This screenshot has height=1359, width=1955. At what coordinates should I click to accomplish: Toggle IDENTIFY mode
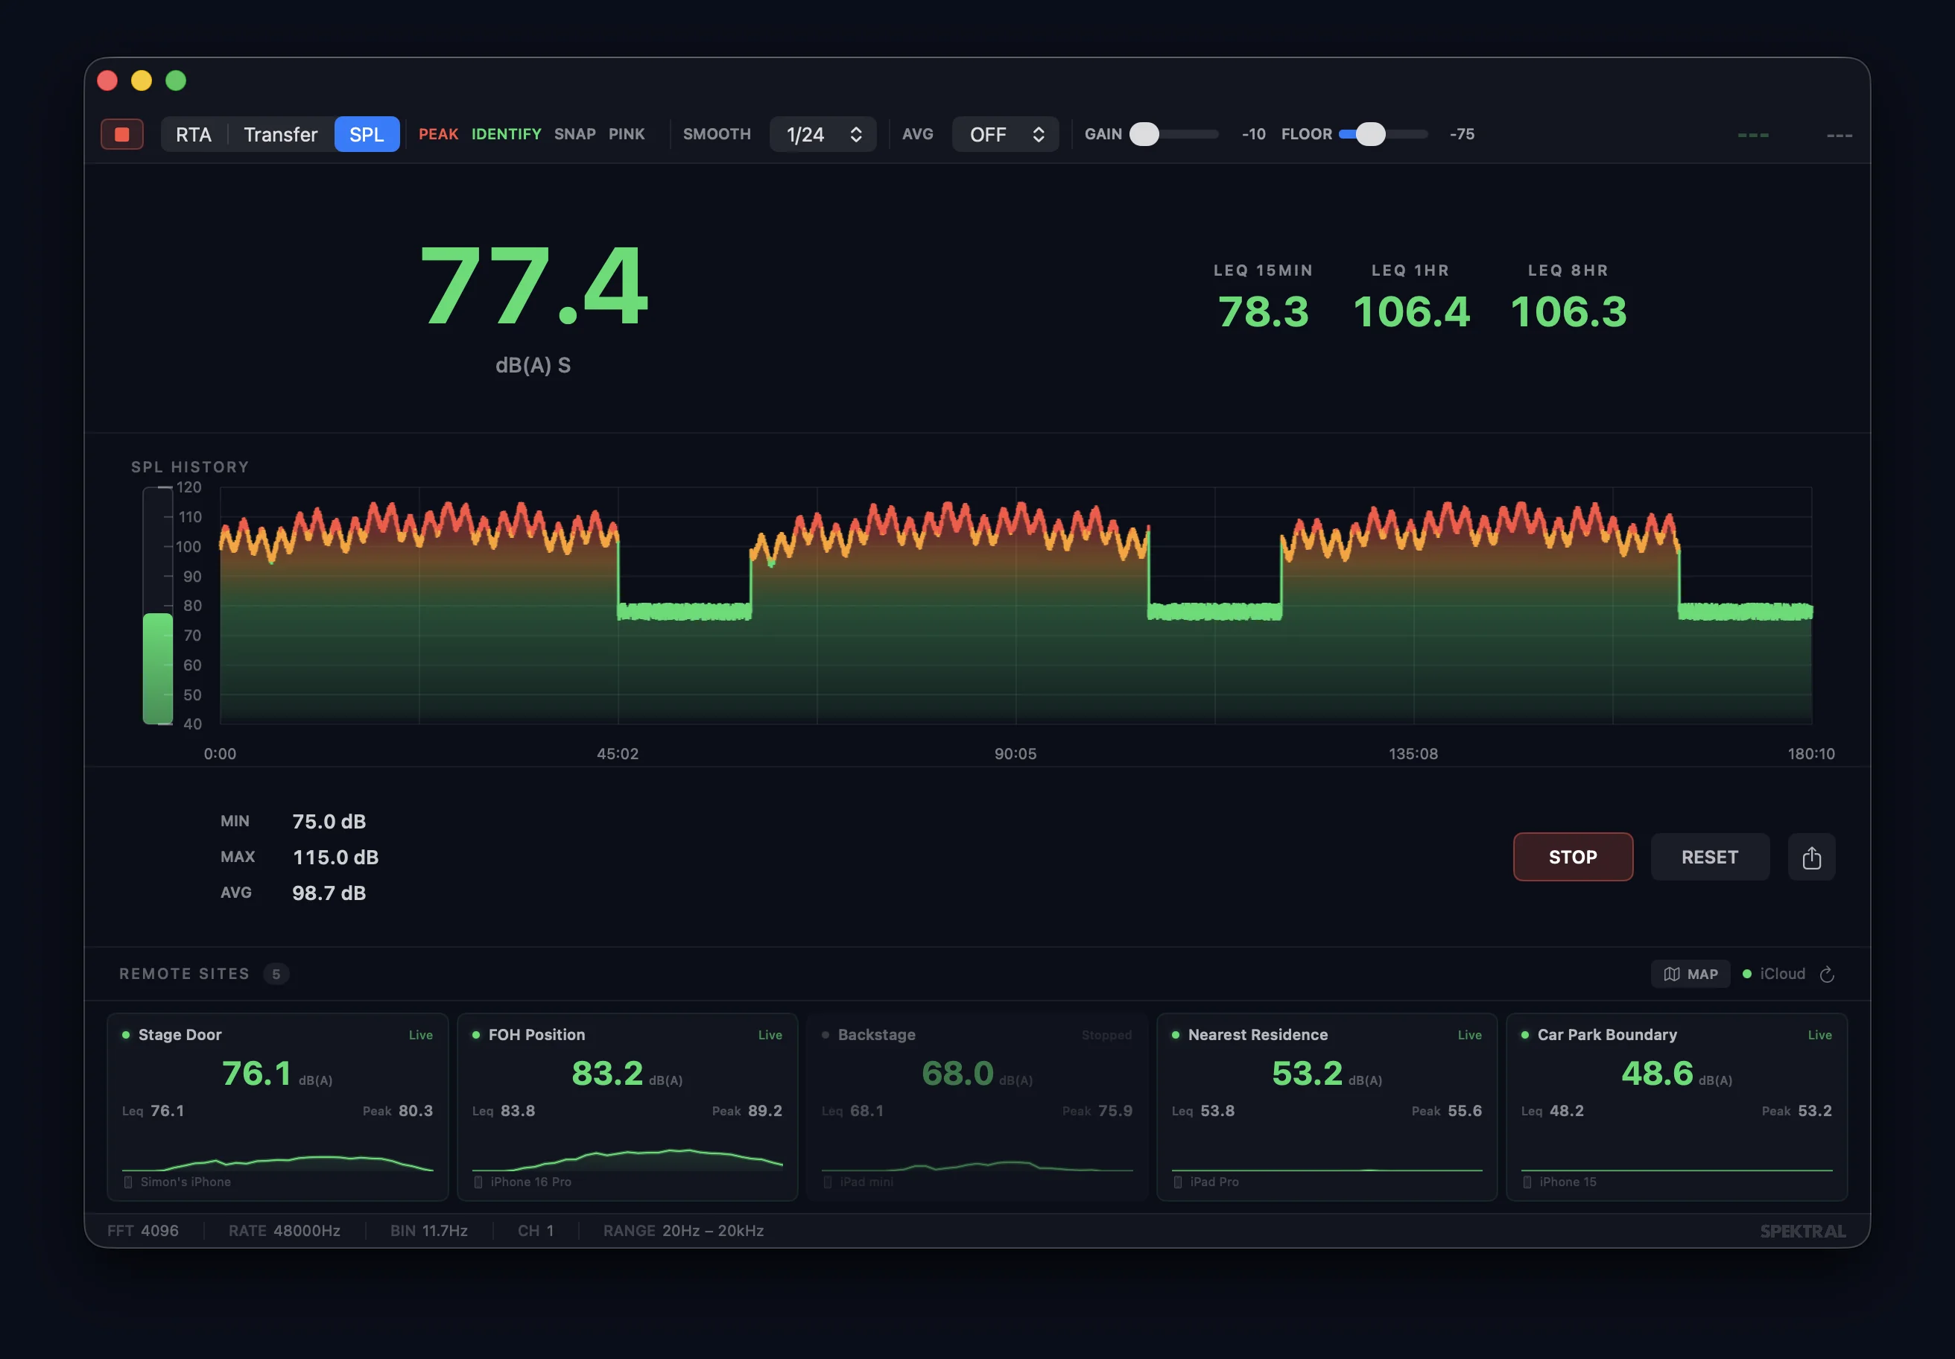pos(506,135)
